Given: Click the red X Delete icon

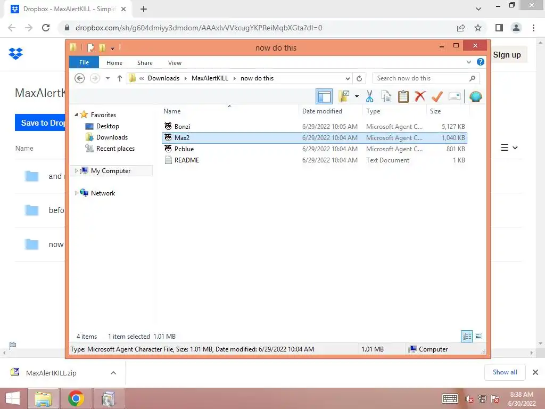Looking at the screenshot, I should (x=420, y=96).
